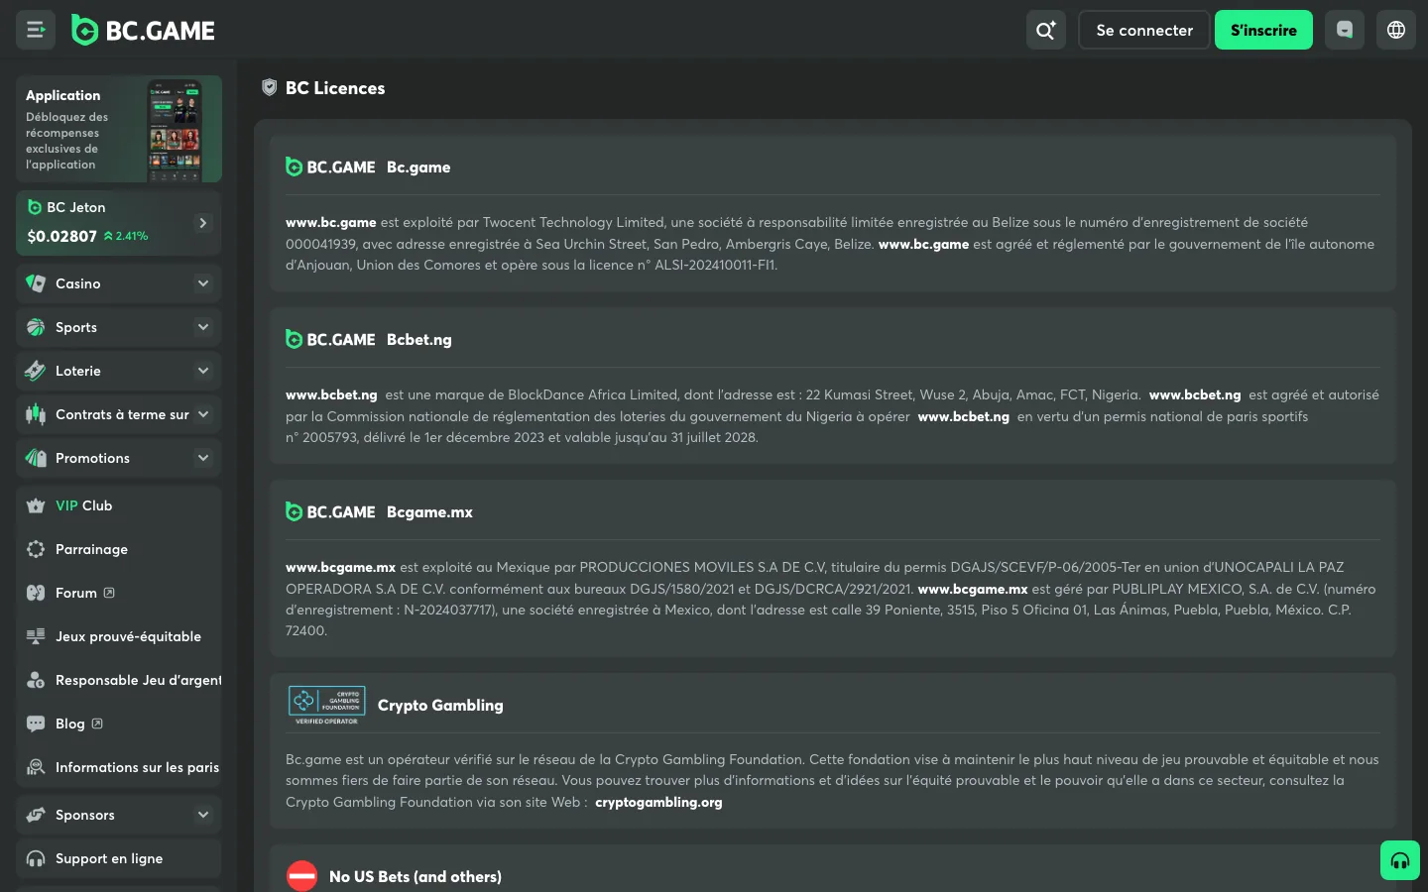Screen dimensions: 1428x892
Task: Expand the Loterie menu chevron
Action: pos(203,371)
